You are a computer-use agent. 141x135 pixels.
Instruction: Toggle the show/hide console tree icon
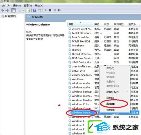(14, 10)
